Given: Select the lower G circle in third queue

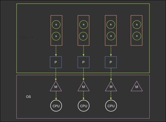Looking at the screenshot, I should point(111,36).
